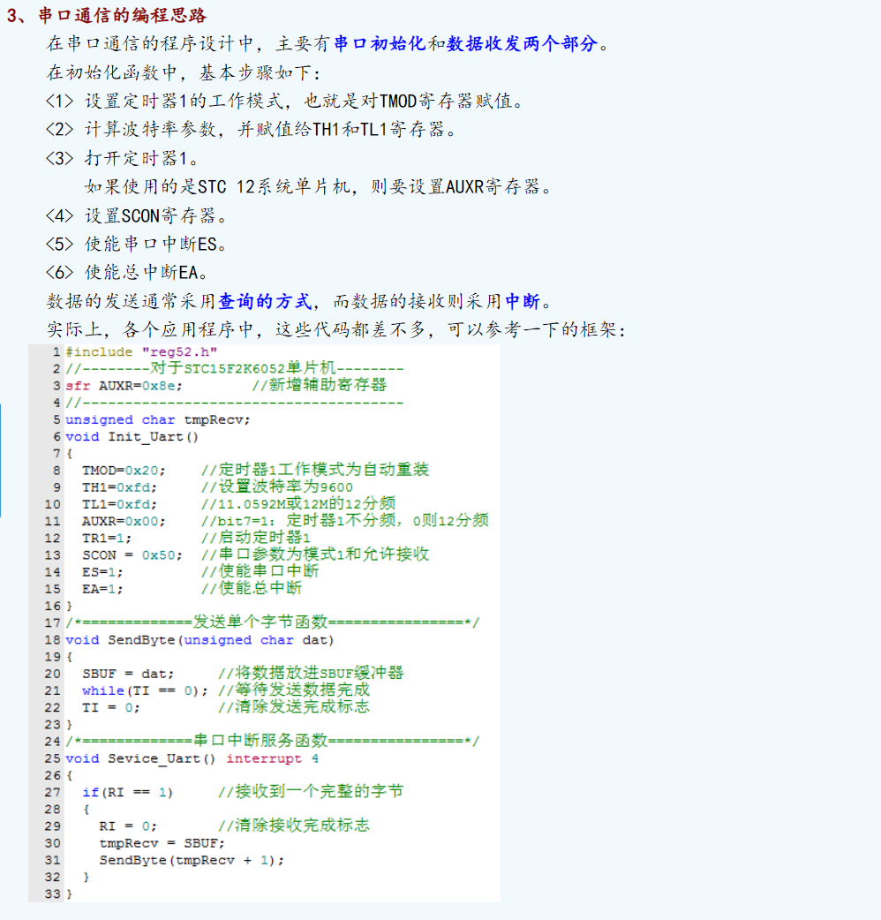This screenshot has height=920, width=881.
Task: Click the comment '串口参数为模式1和允许接收'
Action: tap(315, 554)
